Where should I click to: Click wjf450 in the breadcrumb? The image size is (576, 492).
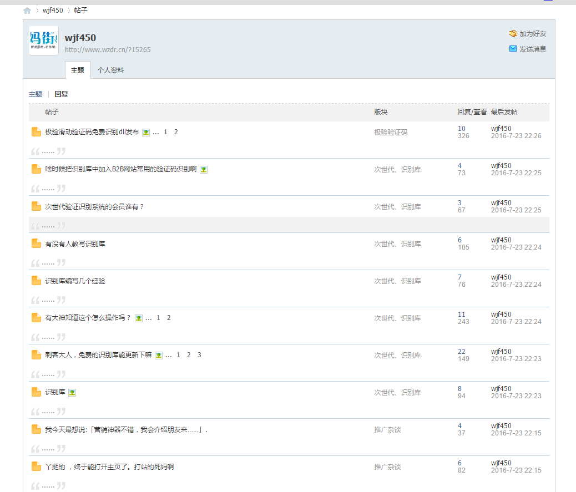[53, 11]
